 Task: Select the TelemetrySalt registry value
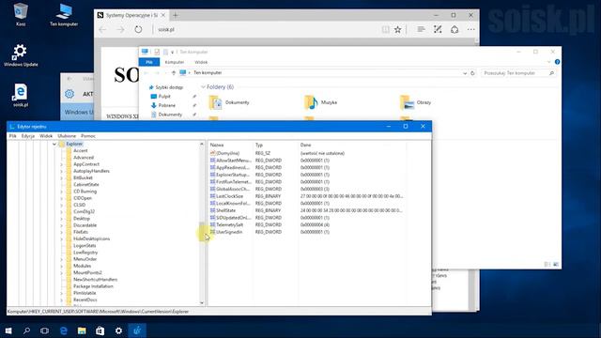tap(229, 225)
